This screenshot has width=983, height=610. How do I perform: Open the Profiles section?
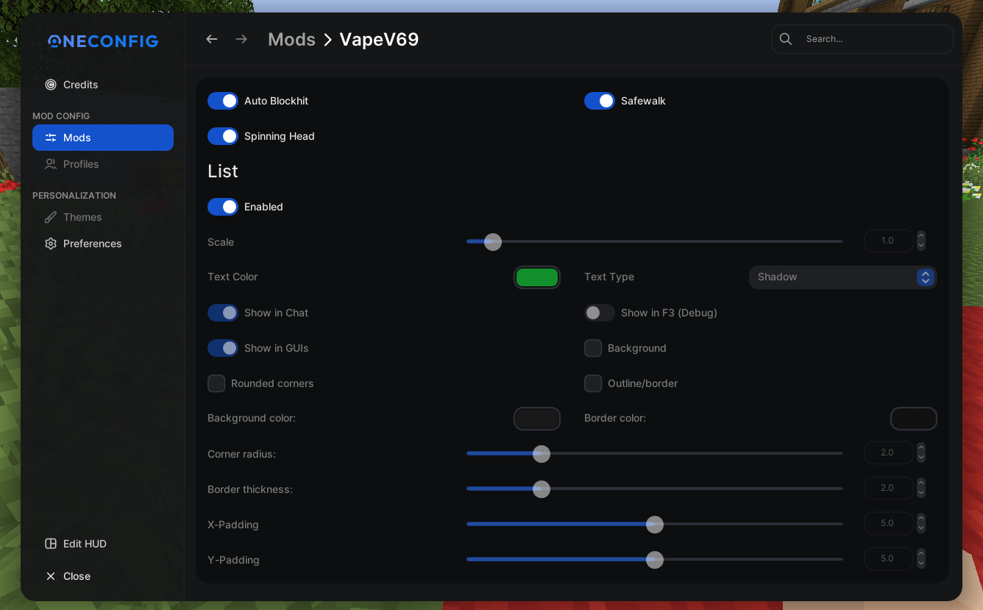[x=103, y=164]
